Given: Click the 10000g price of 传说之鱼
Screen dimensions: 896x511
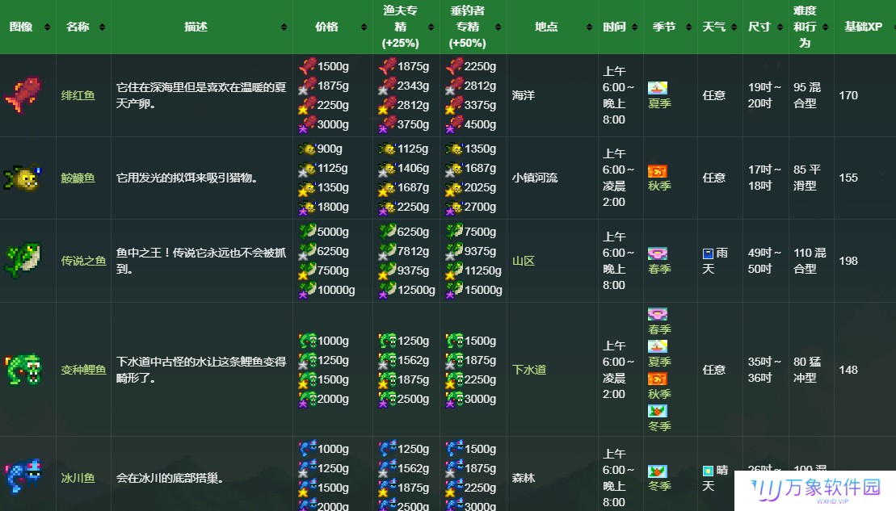Looking at the screenshot, I should 336,290.
